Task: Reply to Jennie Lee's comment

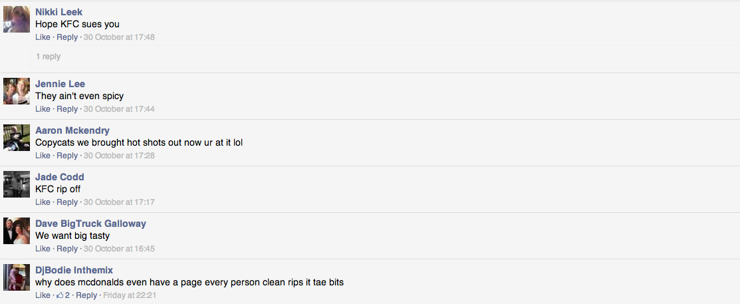Action: (67, 109)
